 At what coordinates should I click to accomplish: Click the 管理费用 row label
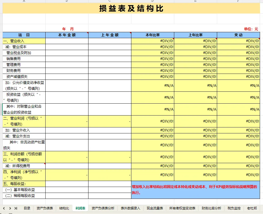tap(24, 65)
